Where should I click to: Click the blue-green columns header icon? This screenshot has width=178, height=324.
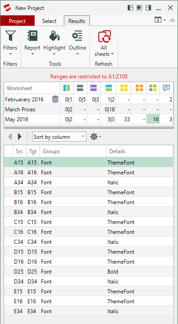click(x=67, y=88)
